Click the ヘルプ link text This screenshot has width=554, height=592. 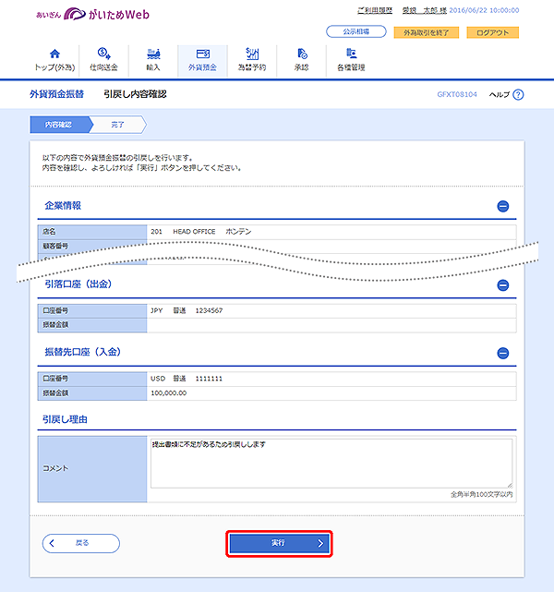pyautogui.click(x=500, y=94)
